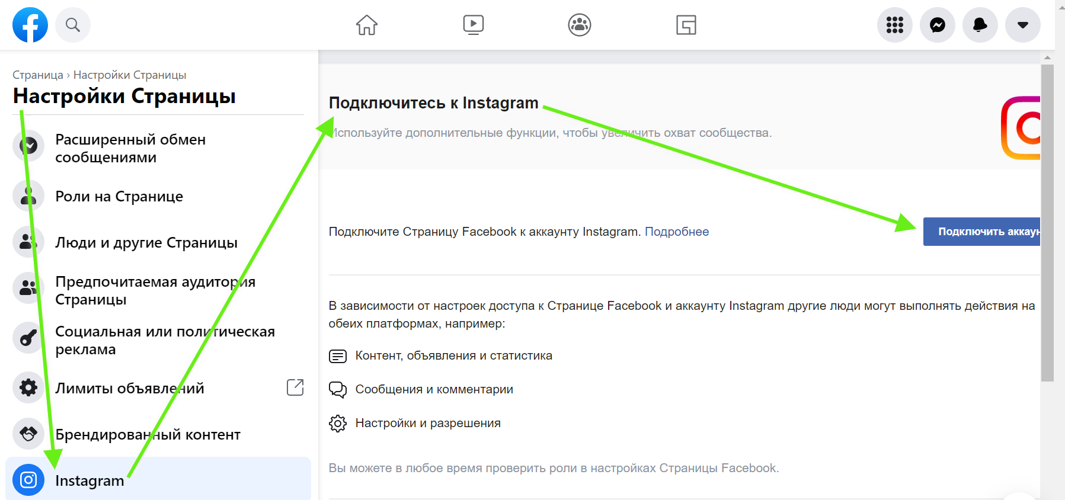Click the text Сообщения и комментарии
Image resolution: width=1065 pixels, height=500 pixels.
pos(434,389)
